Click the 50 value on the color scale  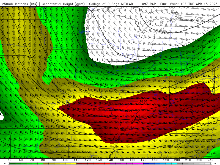click(x=10, y=160)
